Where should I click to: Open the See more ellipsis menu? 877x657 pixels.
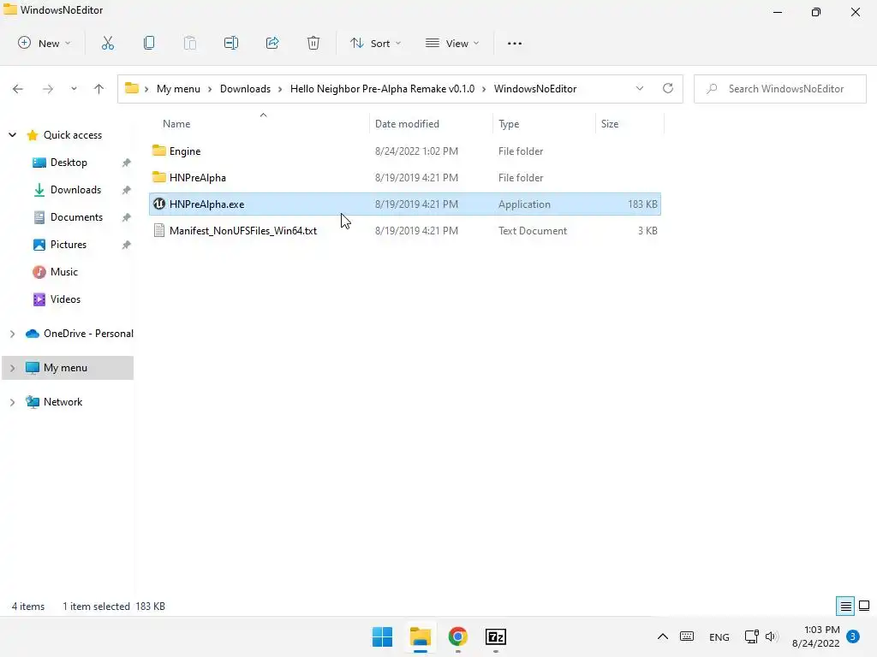515,43
